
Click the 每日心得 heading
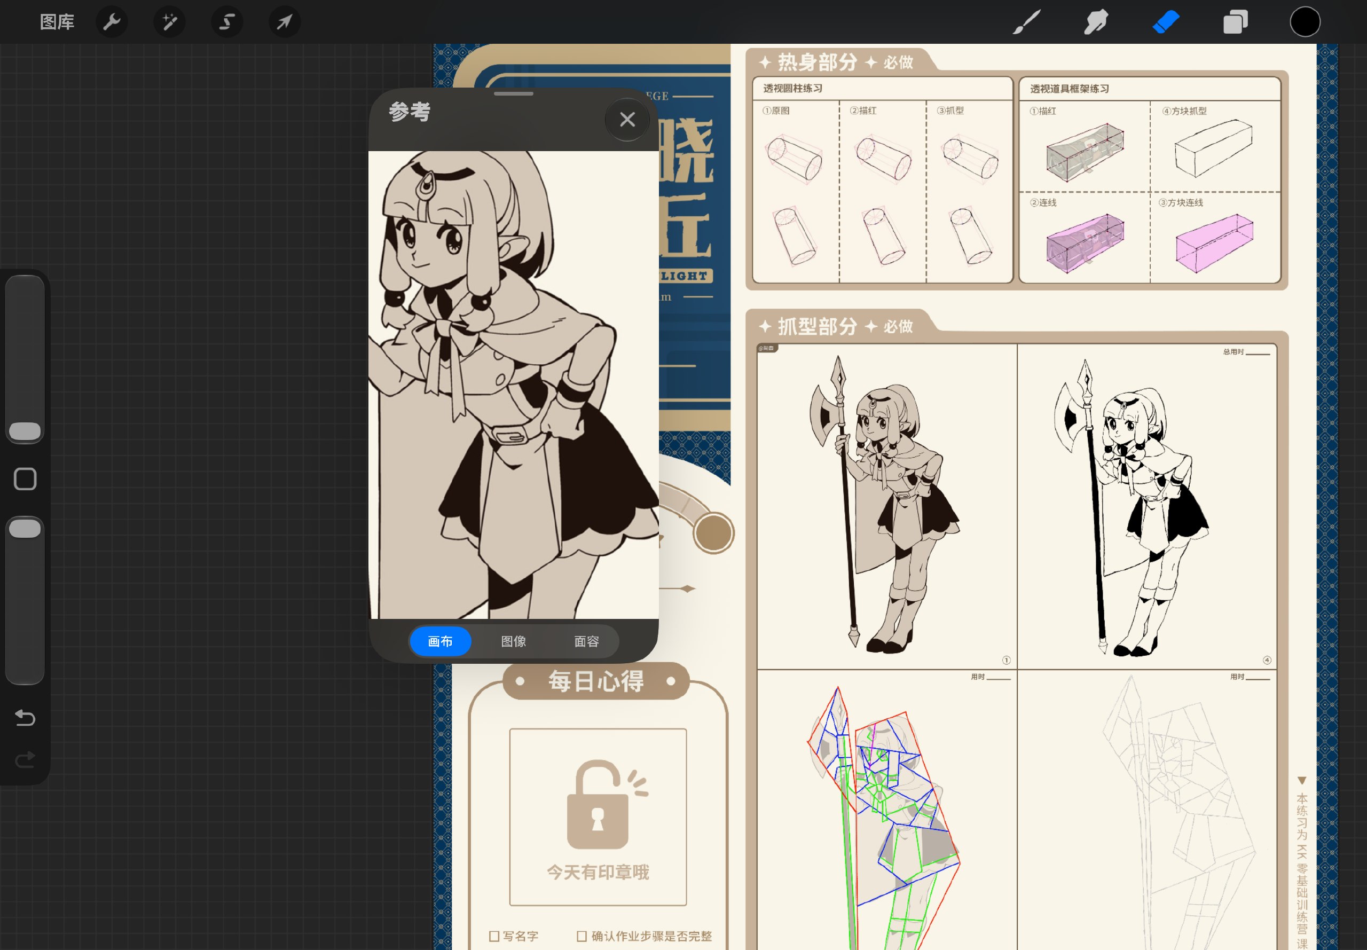point(596,681)
